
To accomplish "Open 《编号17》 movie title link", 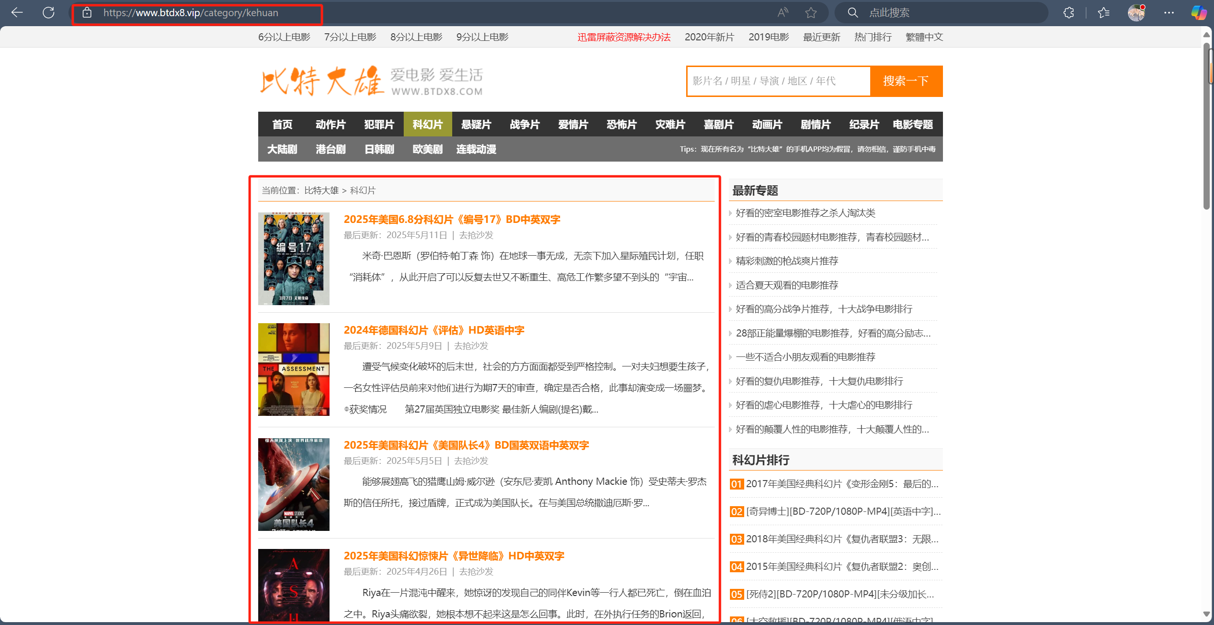I will (452, 220).
